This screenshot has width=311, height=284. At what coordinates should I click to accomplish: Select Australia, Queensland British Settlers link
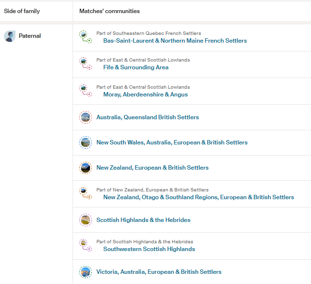click(148, 117)
